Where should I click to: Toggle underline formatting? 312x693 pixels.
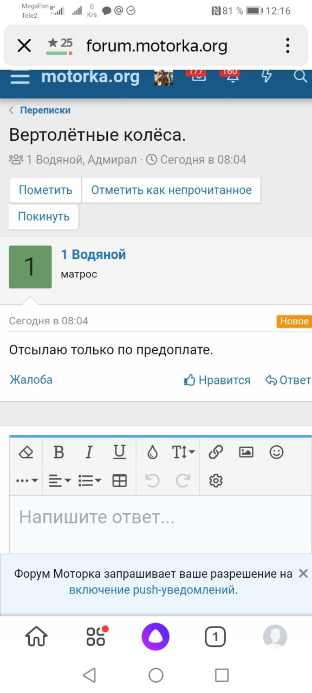(x=120, y=452)
